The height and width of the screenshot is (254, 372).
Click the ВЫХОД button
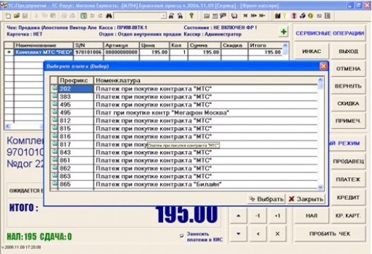[x=348, y=51]
